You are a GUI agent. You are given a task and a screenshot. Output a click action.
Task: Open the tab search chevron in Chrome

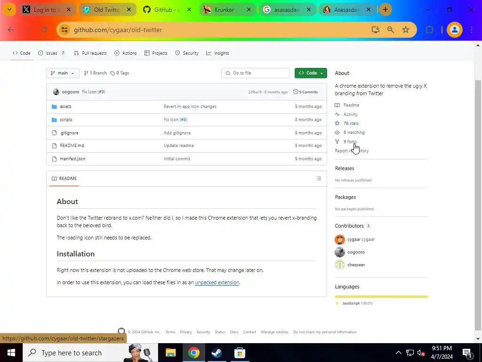point(9,9)
